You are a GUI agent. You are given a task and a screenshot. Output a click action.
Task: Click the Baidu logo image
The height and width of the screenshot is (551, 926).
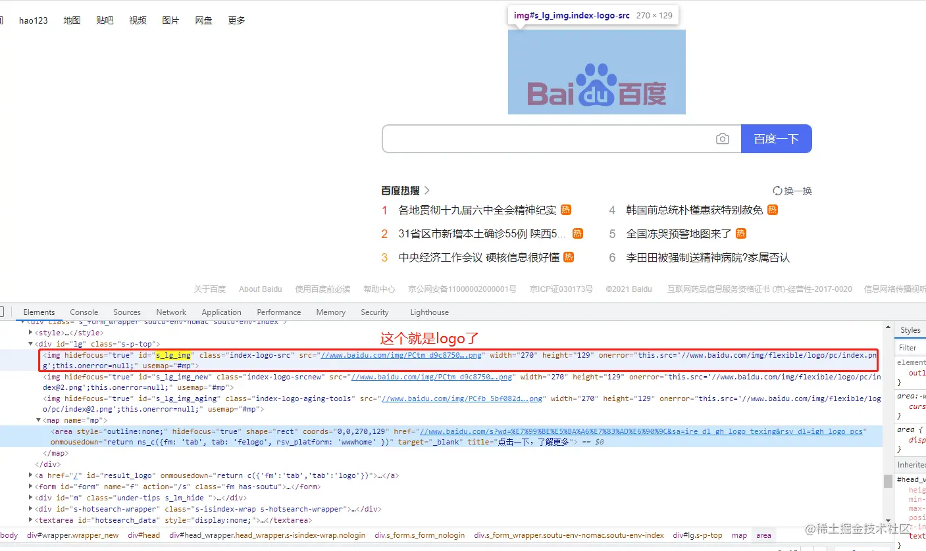pyautogui.click(x=597, y=72)
